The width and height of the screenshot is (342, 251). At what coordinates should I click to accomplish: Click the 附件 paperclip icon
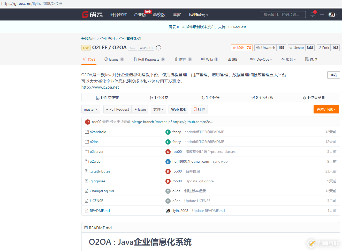coord(177,59)
